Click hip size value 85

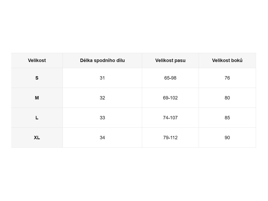point(227,118)
